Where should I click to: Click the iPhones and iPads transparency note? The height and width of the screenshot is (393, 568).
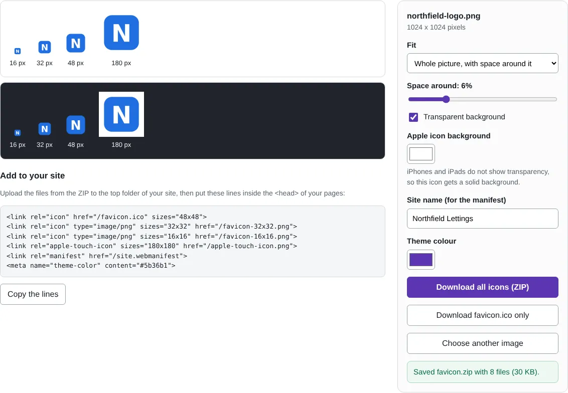pos(478,177)
